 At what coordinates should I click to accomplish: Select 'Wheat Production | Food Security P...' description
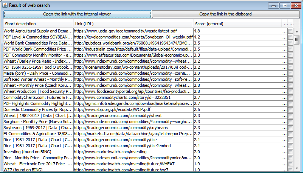tap(38, 92)
